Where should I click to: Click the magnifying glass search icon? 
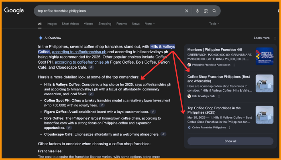tap(214, 11)
